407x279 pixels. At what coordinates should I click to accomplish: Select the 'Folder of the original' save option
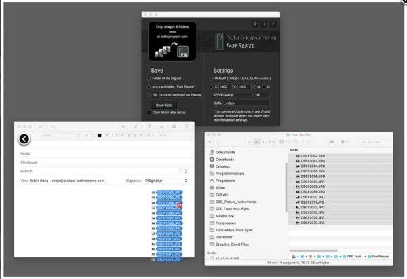tap(149, 79)
